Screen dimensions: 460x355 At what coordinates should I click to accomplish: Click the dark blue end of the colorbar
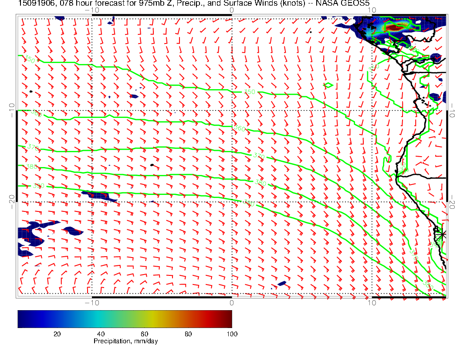[x=21, y=318]
